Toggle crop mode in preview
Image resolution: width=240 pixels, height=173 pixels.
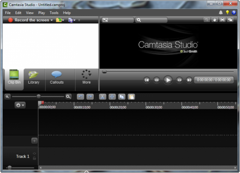pos(207,20)
